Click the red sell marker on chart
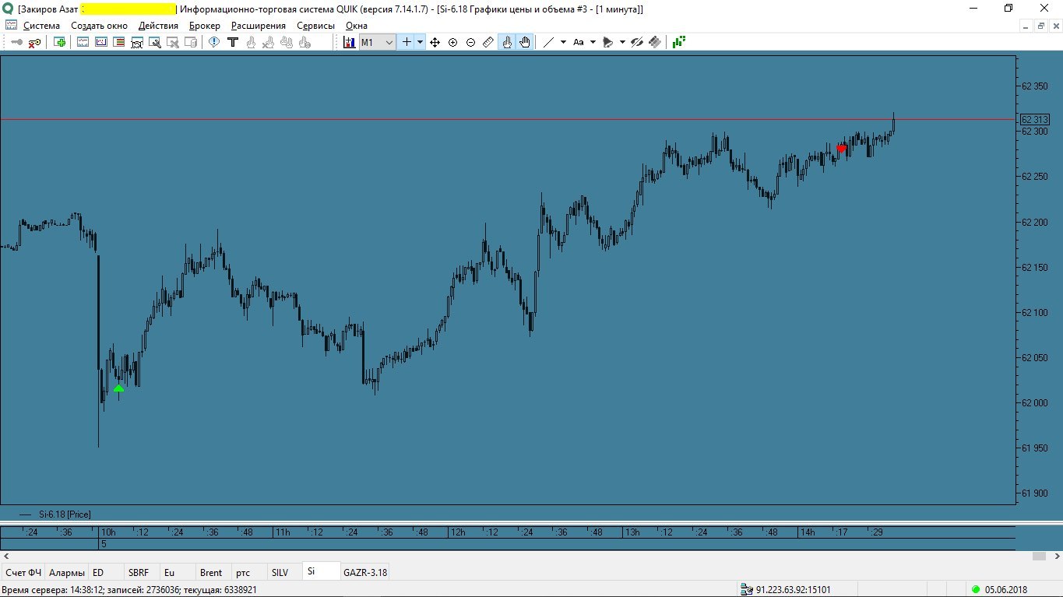1063x597 pixels. (841, 148)
